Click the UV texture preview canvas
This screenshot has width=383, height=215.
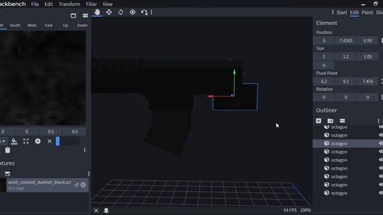point(42,78)
